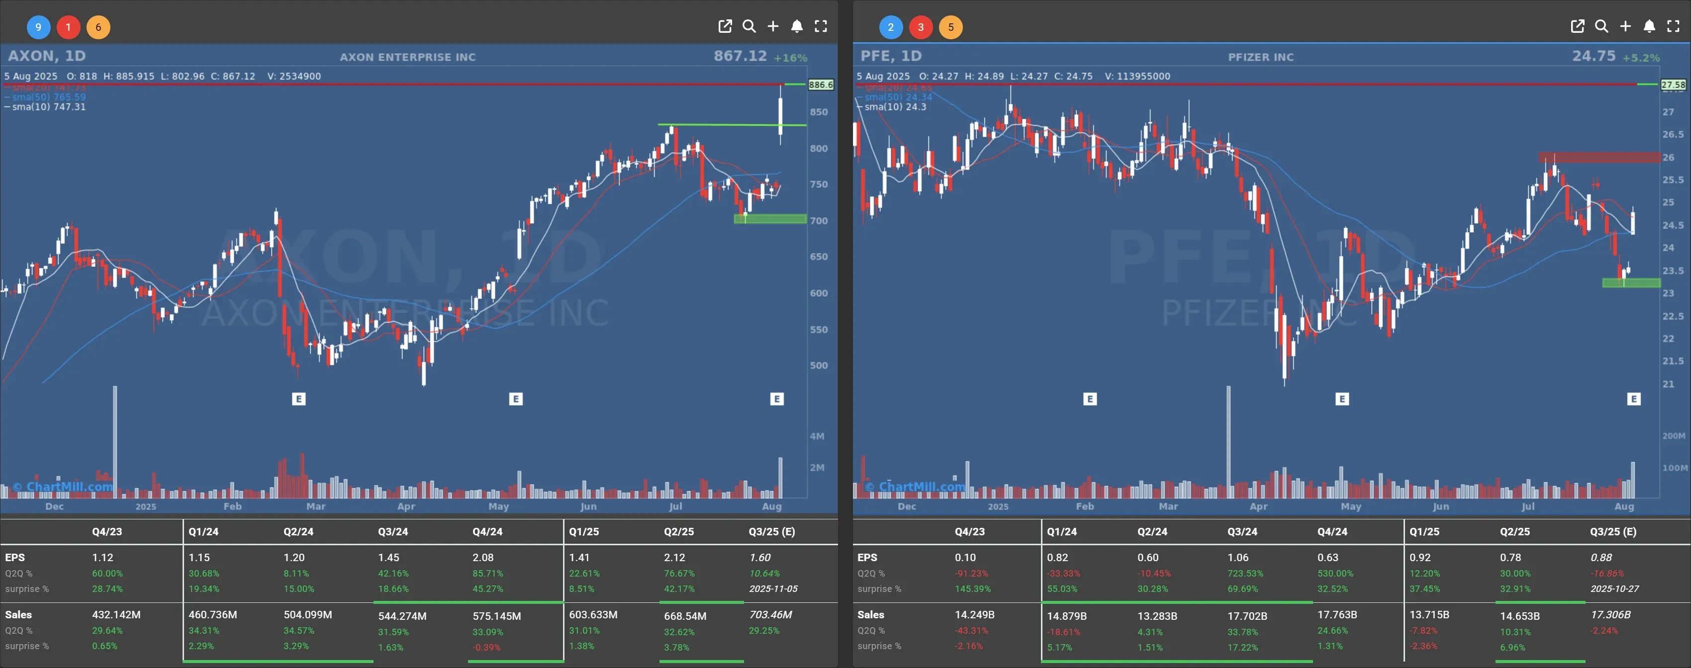The height and width of the screenshot is (668, 1691).
Task: Click AXON sma(50) 765.59 legend
Action: [45, 97]
